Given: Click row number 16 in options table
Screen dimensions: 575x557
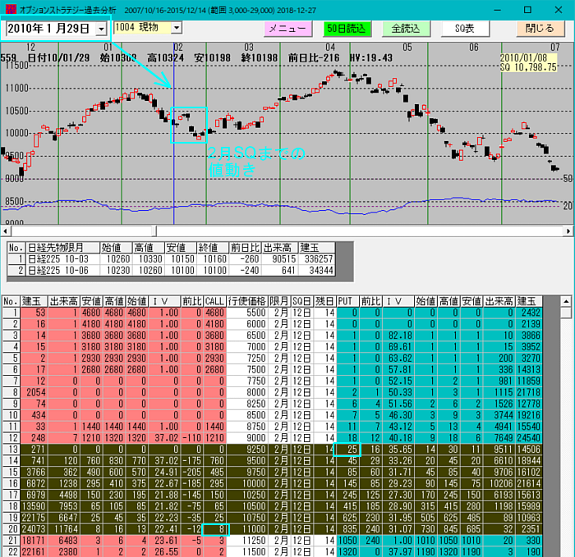Looking at the screenshot, I should (x=11, y=483).
